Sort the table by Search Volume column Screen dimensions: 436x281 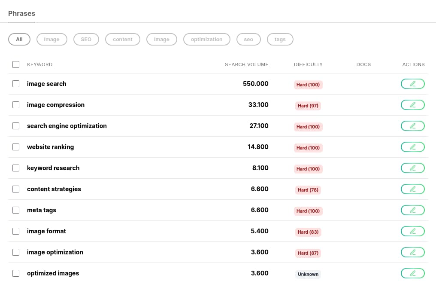247,64
